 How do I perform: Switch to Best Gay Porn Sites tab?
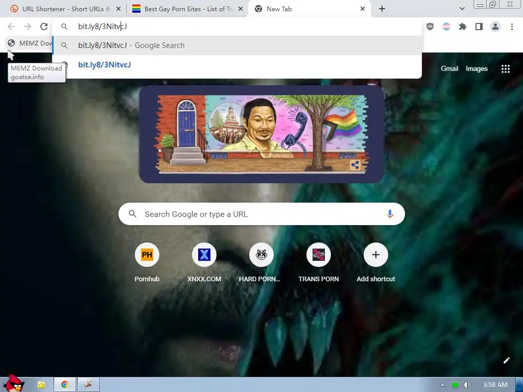[x=187, y=9]
